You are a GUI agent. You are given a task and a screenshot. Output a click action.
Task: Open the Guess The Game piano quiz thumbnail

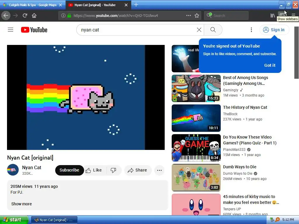196,148
